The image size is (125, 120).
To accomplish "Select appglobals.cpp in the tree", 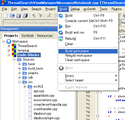I will (44, 95).
